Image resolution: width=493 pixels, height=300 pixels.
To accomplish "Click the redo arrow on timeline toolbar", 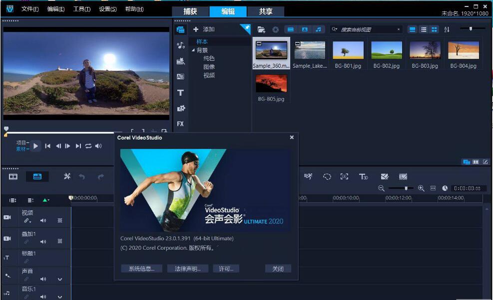I will [100, 177].
